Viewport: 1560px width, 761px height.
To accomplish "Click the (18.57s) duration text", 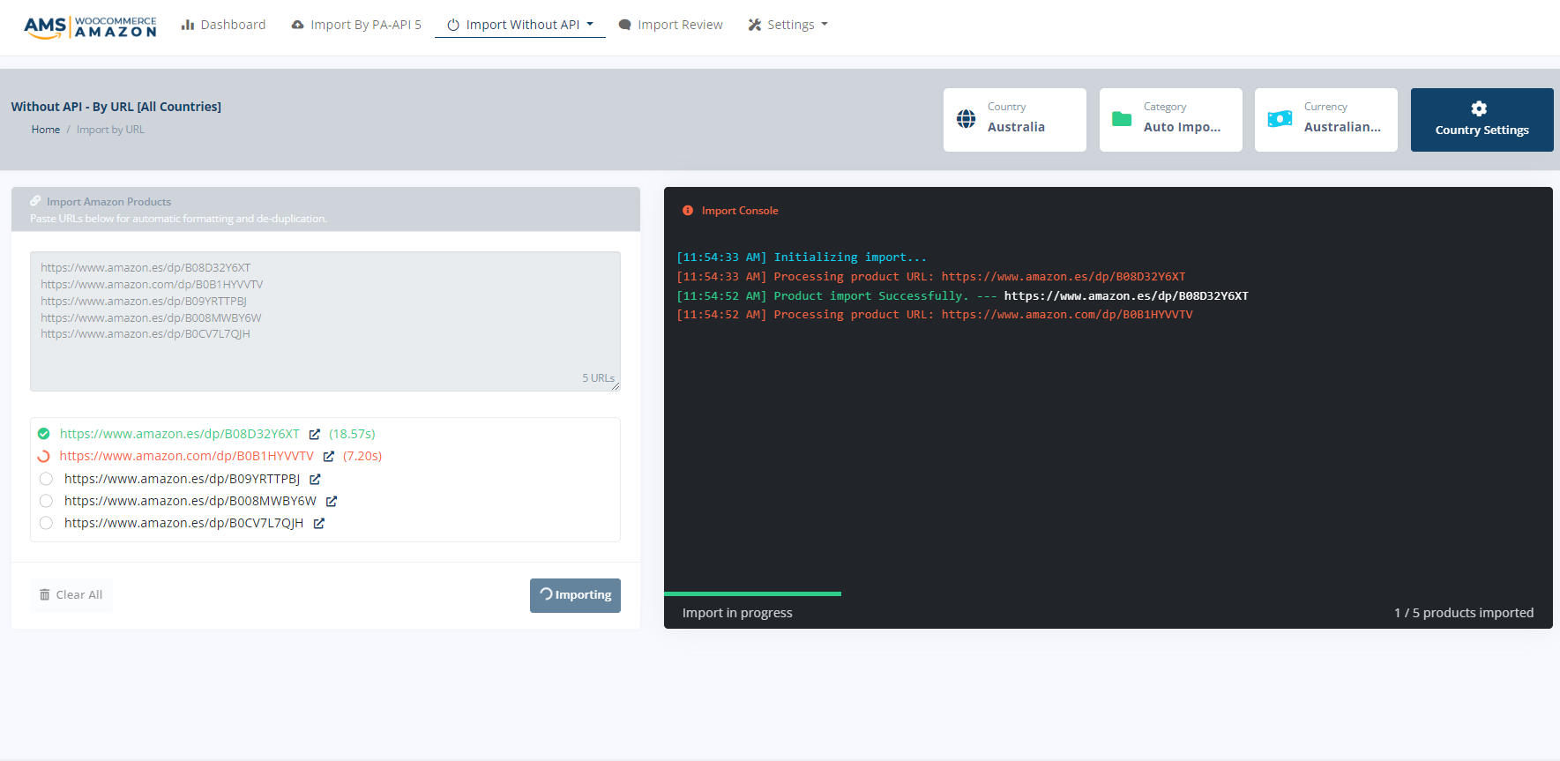I will click(352, 434).
